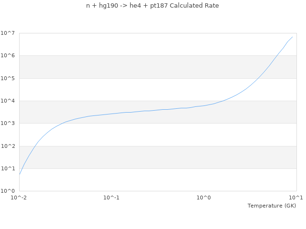Click the 10^3 y-axis tick label
This screenshot has height=229, width=306.
pyautogui.click(x=9, y=124)
